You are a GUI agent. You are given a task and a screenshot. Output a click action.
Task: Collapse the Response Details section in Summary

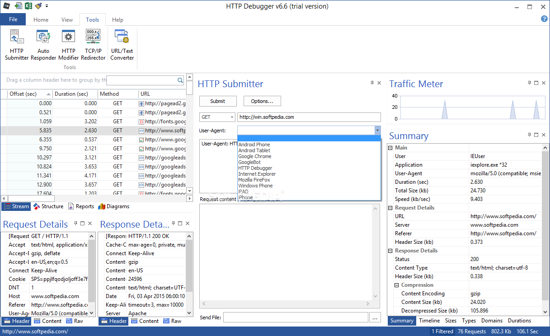[390, 251]
